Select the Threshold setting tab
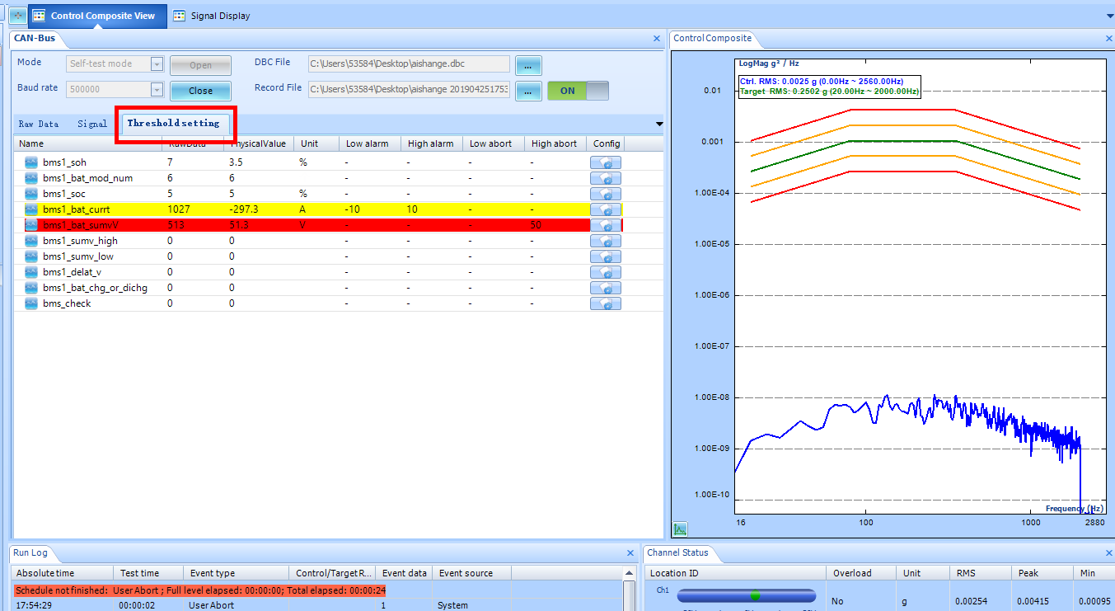Image resolution: width=1115 pixels, height=611 pixels. [174, 123]
